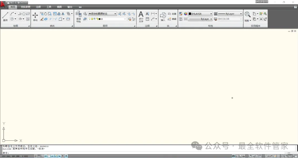Open the unsaved layer state (未保存的图层状态) dropdown

[102, 14]
